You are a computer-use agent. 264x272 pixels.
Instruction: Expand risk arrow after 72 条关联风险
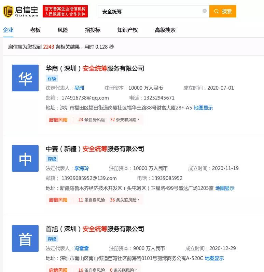click(139, 119)
